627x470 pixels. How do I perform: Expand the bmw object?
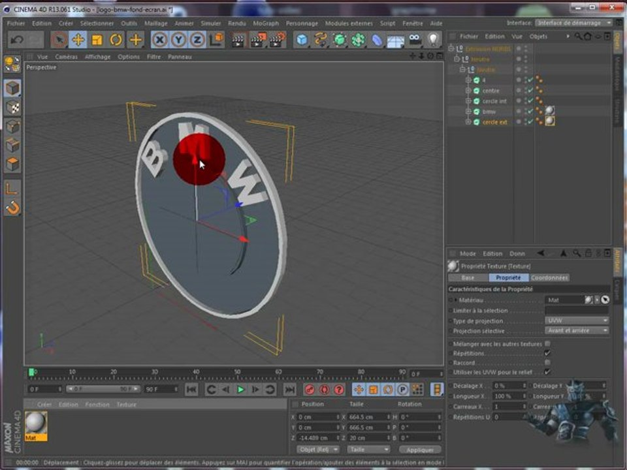click(468, 112)
